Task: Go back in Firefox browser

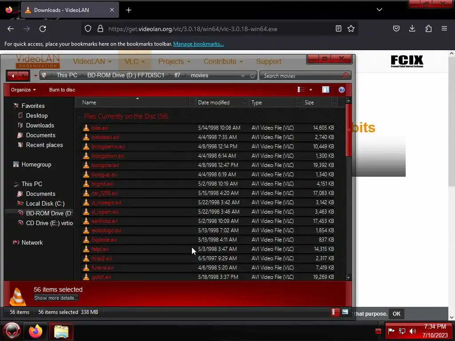Action: 11,29
